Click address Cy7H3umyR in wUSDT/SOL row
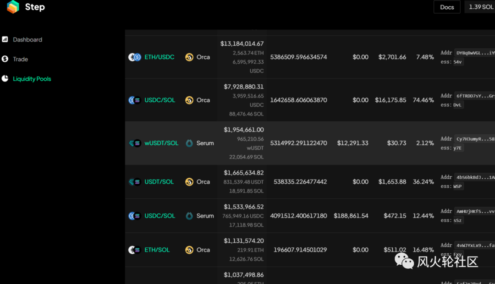495x284 pixels. coord(474,139)
